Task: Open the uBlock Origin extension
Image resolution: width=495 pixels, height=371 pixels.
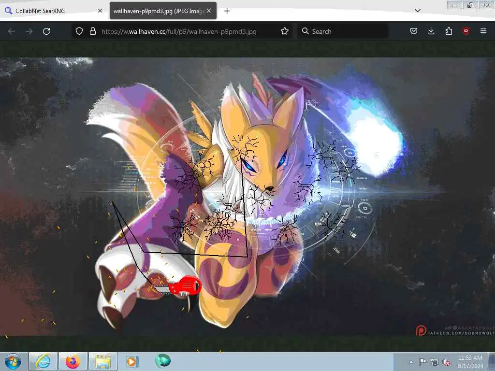Action: point(466,31)
